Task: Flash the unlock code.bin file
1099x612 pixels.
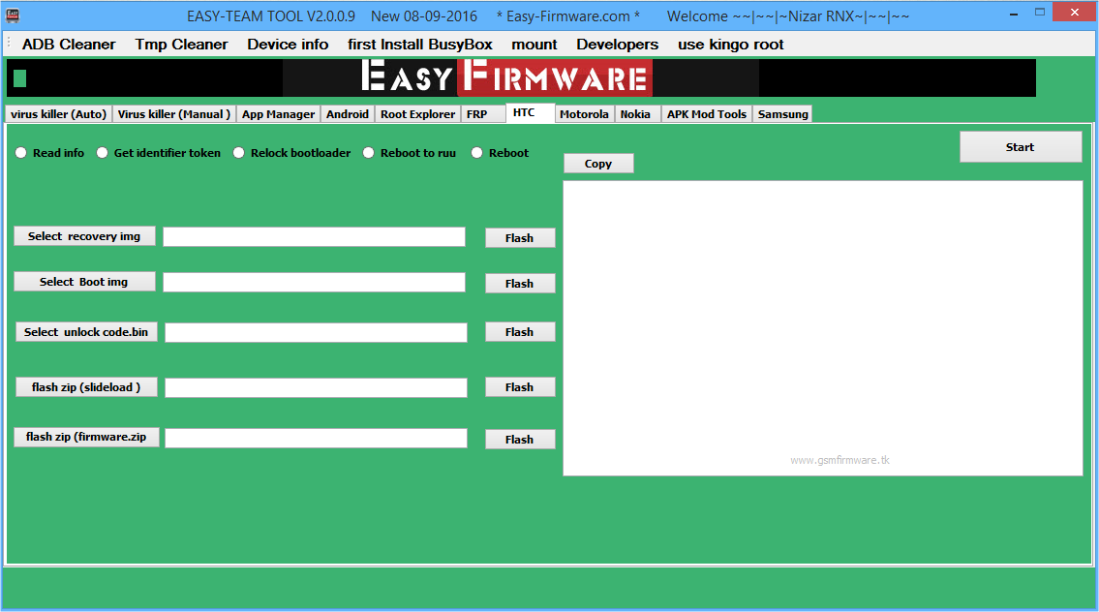Action: pyautogui.click(x=520, y=332)
